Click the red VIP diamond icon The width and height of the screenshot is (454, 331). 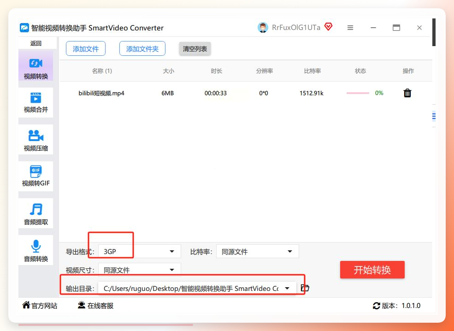click(x=328, y=27)
